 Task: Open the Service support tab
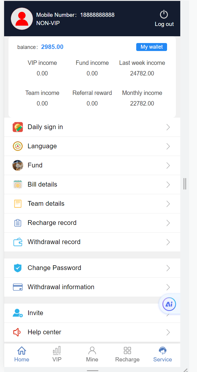pos(163,354)
